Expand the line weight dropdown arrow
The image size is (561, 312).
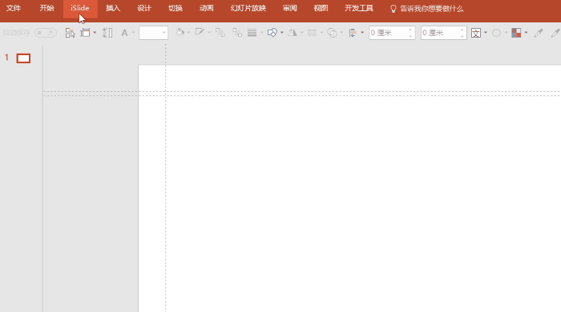pos(262,33)
